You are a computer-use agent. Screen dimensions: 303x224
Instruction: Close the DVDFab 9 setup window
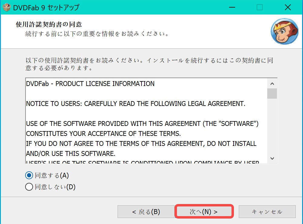pyautogui.click(x=288, y=7)
